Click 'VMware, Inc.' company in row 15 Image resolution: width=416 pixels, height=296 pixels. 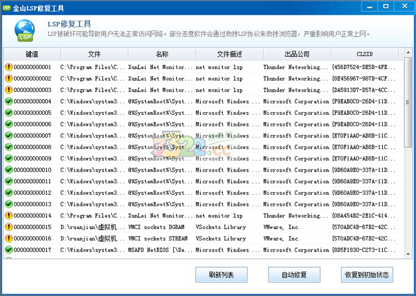[281, 227]
